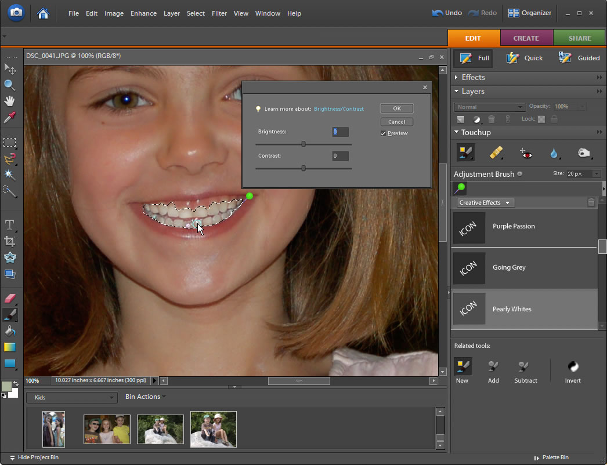Select the Eyedropper tool
The width and height of the screenshot is (607, 465).
10,117
